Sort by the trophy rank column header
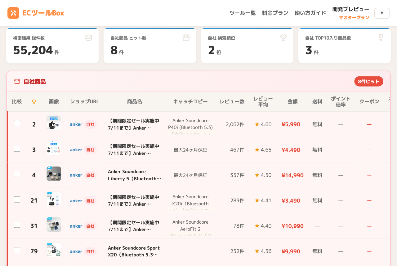The image size is (397, 266). (34, 101)
